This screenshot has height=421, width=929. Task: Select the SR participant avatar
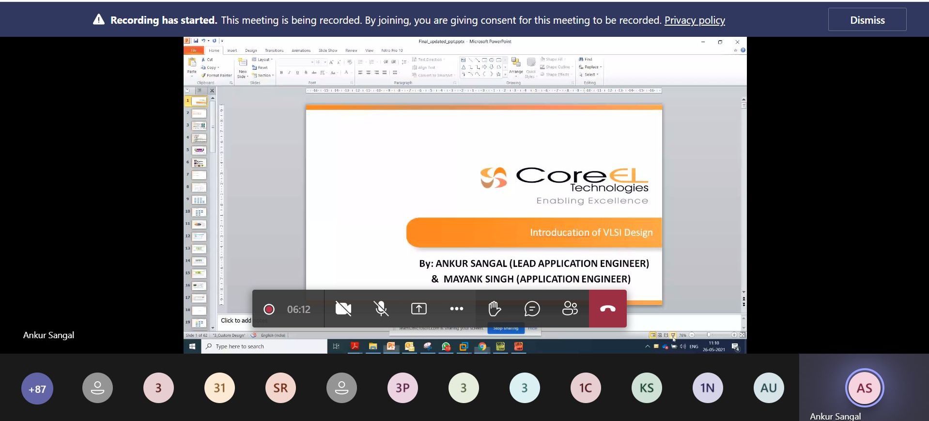click(280, 388)
